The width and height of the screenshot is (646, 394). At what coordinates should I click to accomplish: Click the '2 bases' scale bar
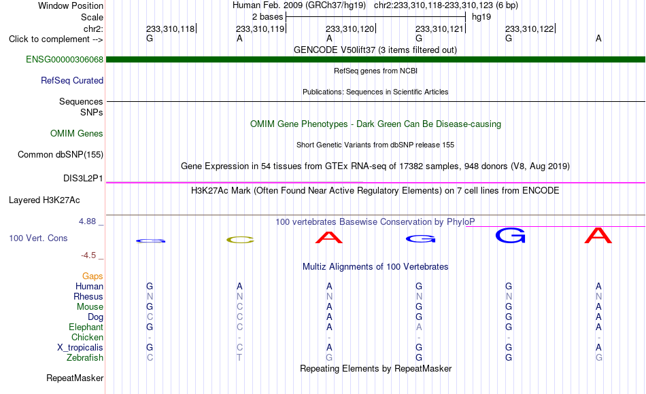coord(375,17)
